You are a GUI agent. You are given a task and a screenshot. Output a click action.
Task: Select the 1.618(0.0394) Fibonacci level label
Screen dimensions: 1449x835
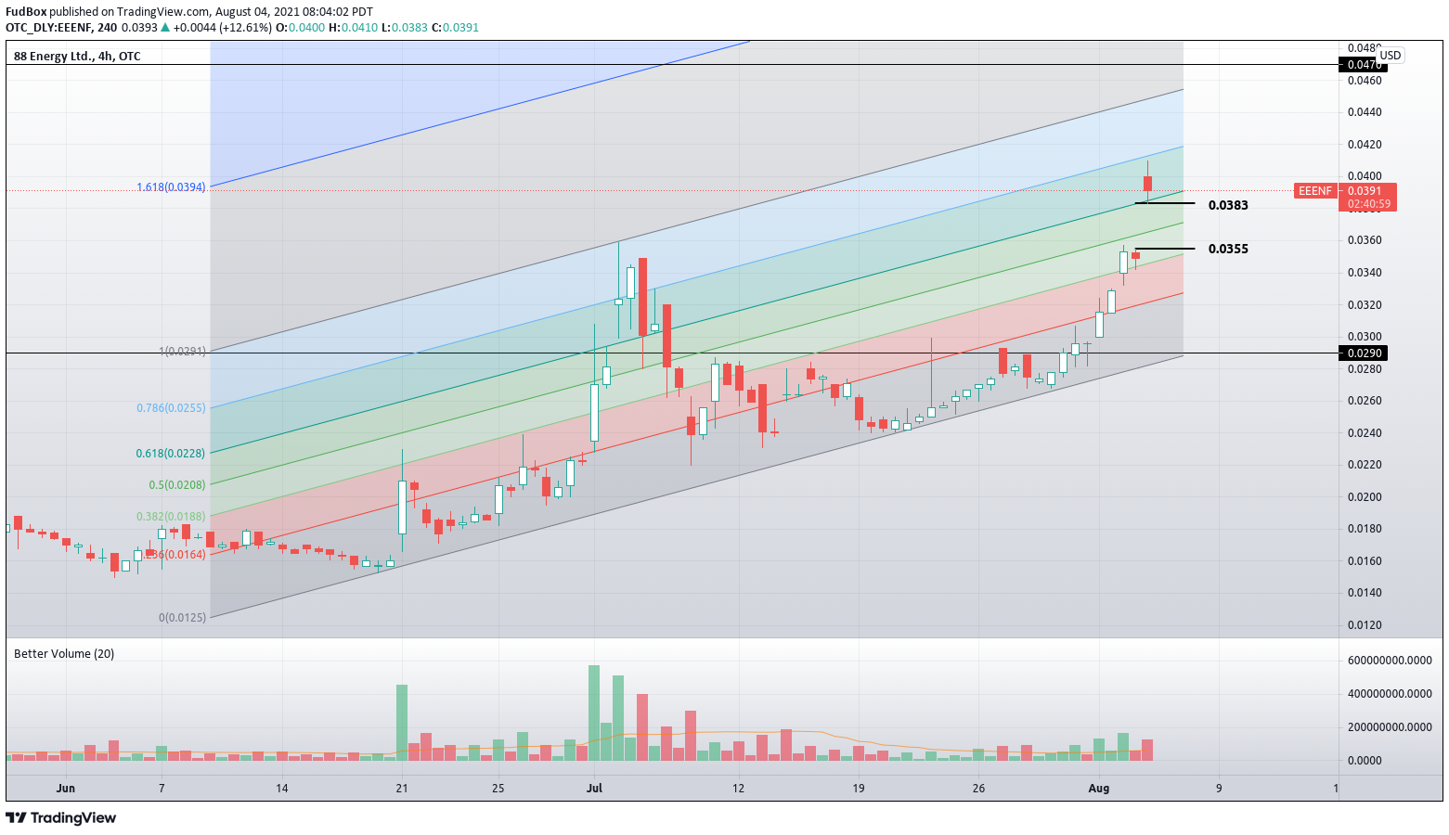(x=172, y=187)
